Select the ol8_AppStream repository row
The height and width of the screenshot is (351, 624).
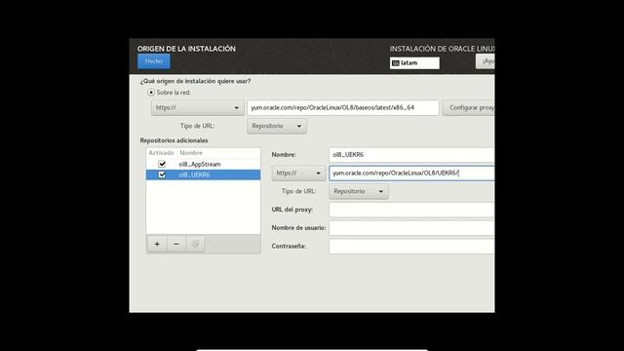click(x=203, y=164)
